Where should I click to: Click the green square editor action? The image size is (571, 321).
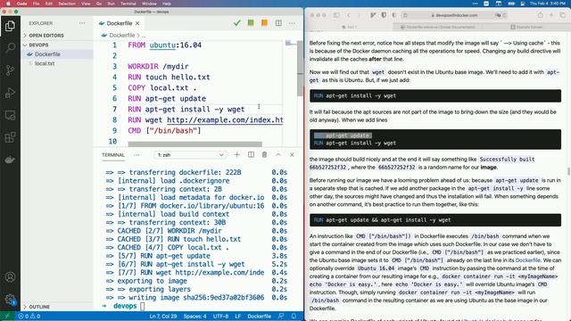251,23
